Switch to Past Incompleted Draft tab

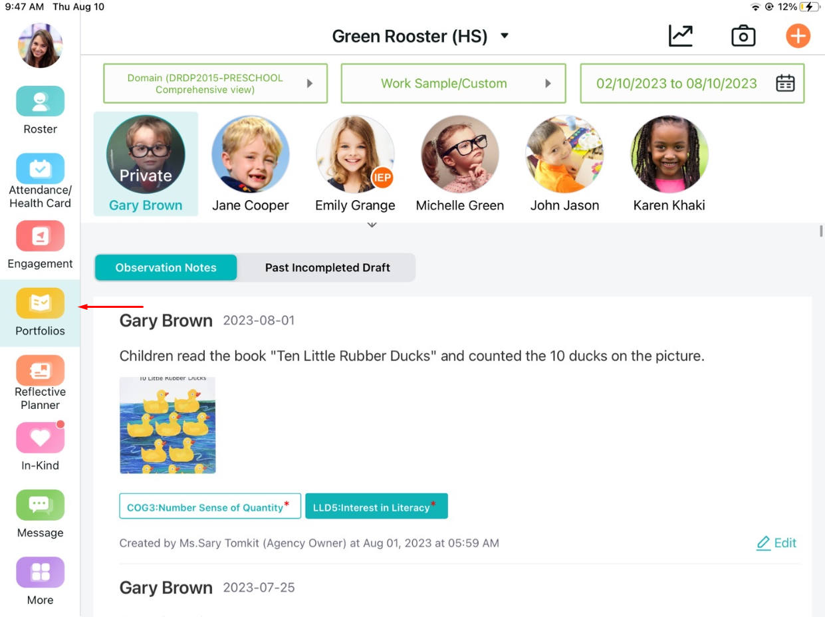click(x=327, y=267)
